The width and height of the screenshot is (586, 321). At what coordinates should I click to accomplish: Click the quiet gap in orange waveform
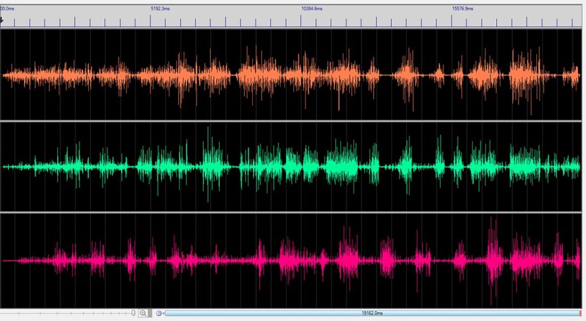tap(389, 76)
